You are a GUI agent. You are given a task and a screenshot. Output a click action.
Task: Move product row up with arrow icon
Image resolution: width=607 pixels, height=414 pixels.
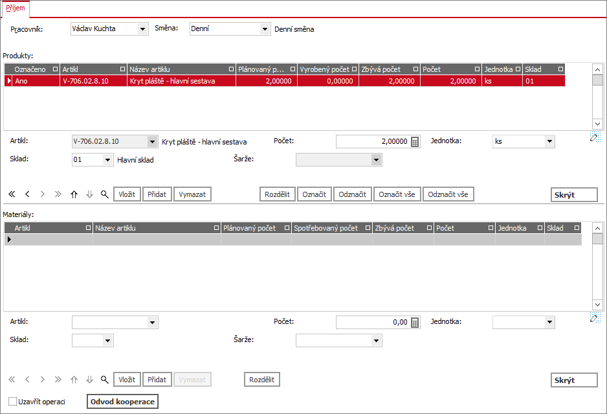tap(74, 194)
